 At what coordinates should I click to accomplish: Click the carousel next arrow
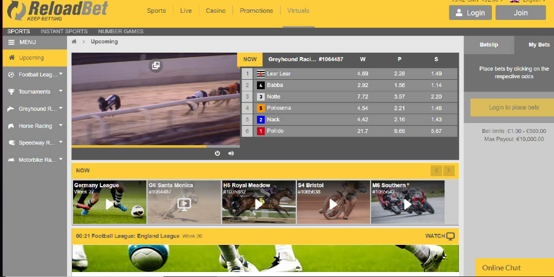pyautogui.click(x=449, y=171)
